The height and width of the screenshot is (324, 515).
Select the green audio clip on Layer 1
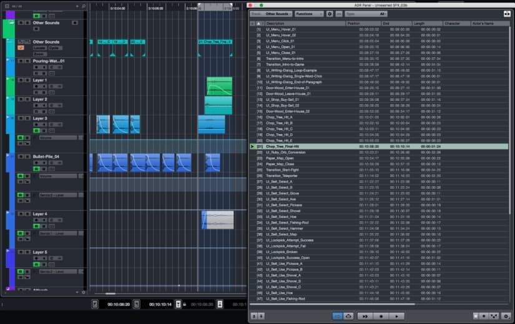tap(219, 86)
